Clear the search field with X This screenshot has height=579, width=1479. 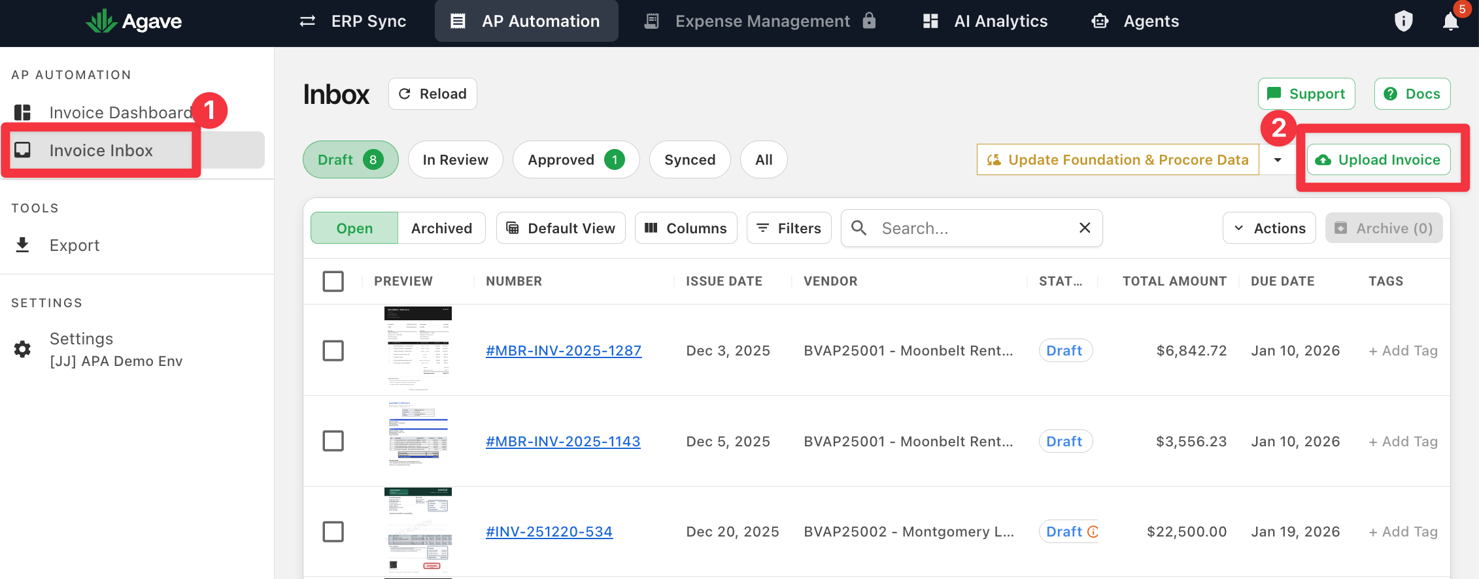(x=1085, y=228)
